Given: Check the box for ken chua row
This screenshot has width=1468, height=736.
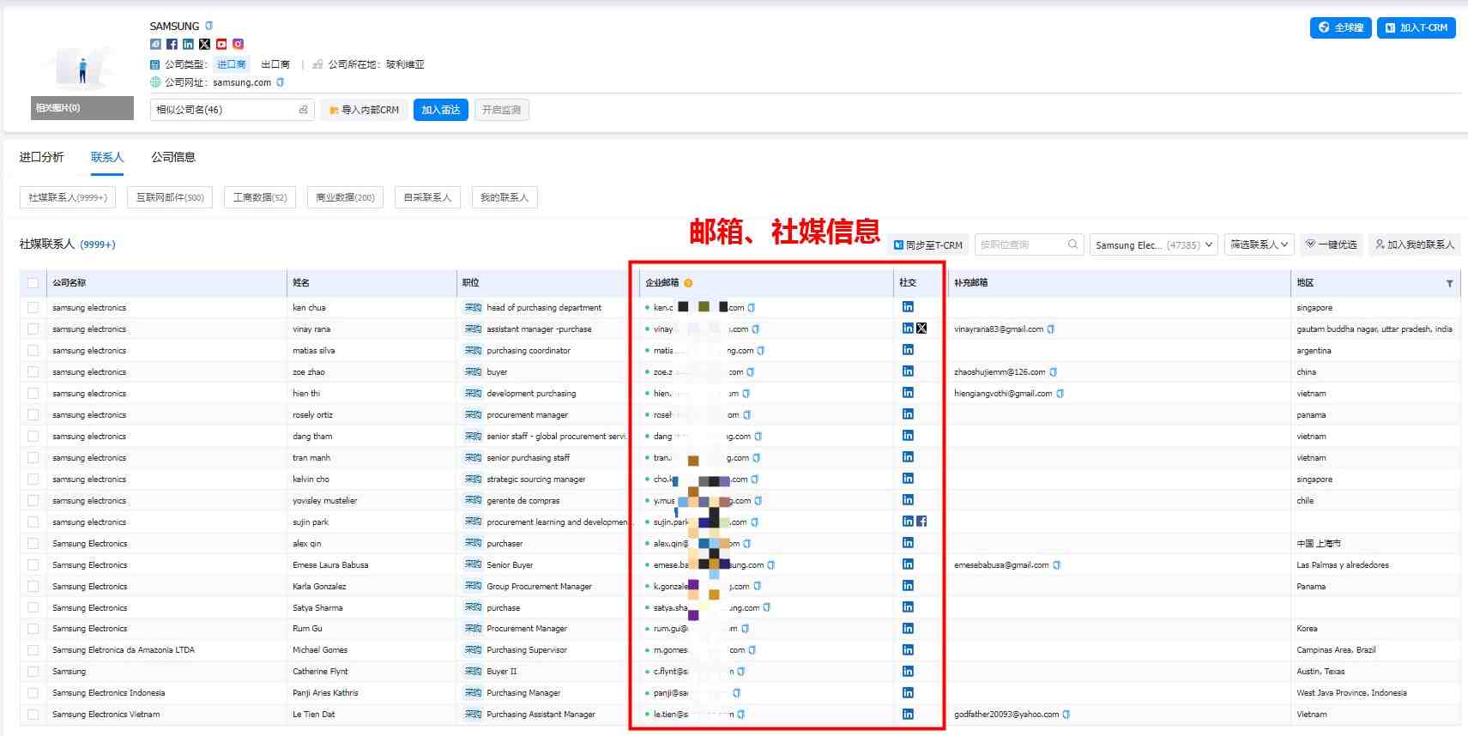Looking at the screenshot, I should click(33, 307).
